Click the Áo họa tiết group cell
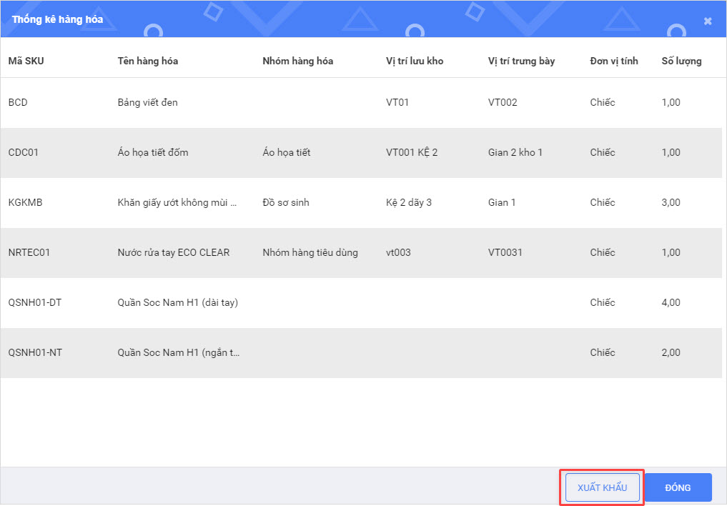This screenshot has width=727, height=506. (x=287, y=152)
